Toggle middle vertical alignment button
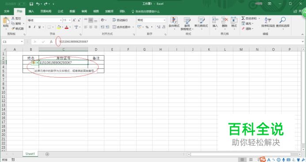This screenshot has width=306, height=162. point(91,20)
